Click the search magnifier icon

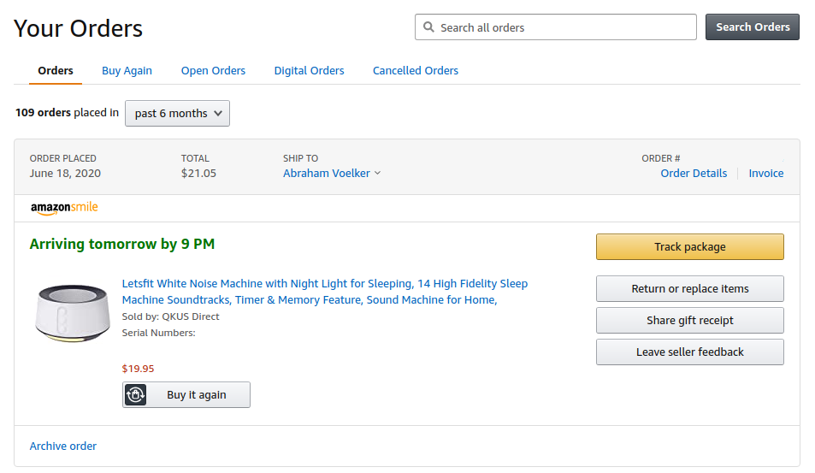(428, 27)
